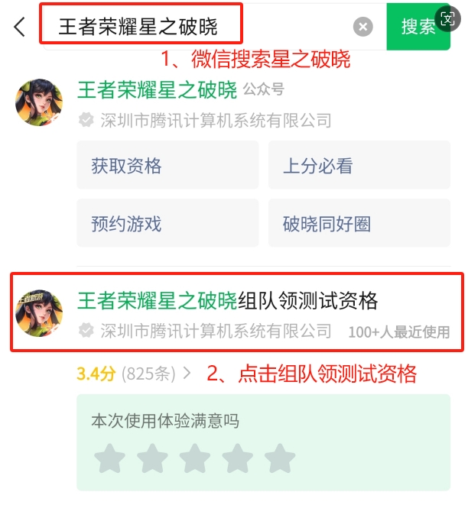
Task: Open 王者荣耀星之破晓 公众号 avatar
Action: (x=39, y=102)
